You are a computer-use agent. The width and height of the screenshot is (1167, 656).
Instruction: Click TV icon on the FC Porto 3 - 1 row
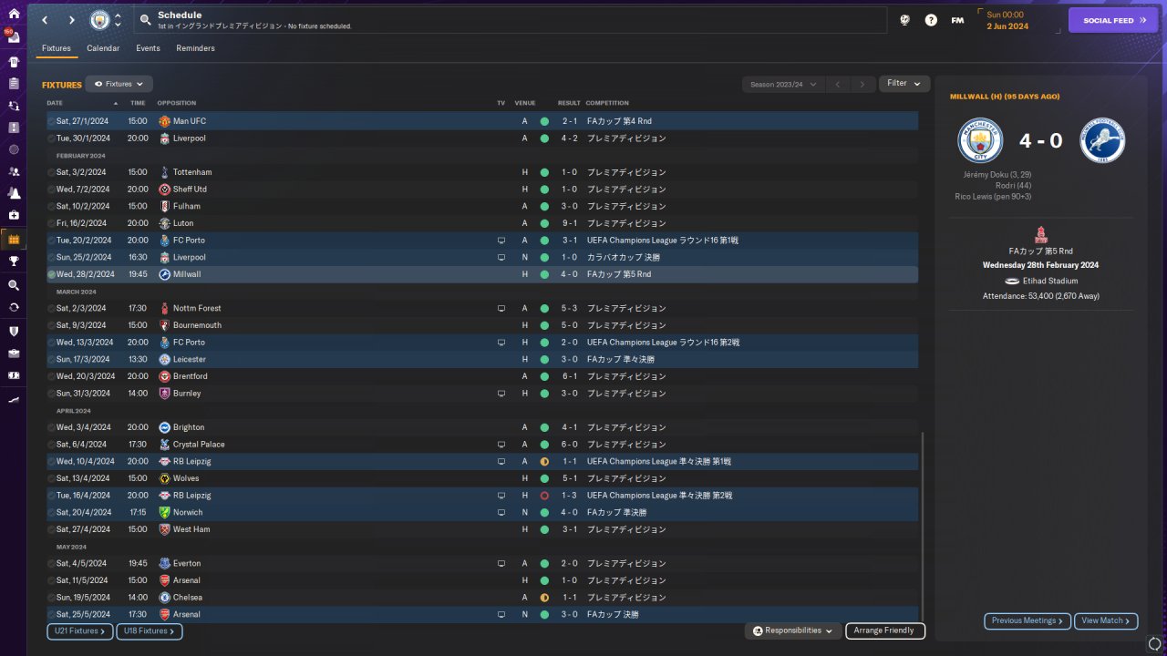pyautogui.click(x=501, y=241)
